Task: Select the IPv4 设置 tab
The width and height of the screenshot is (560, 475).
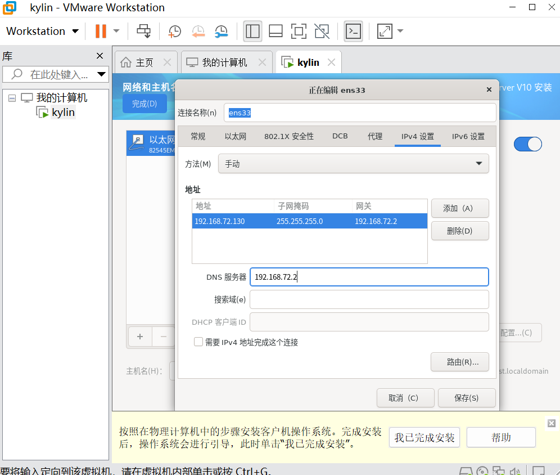Action: 418,136
